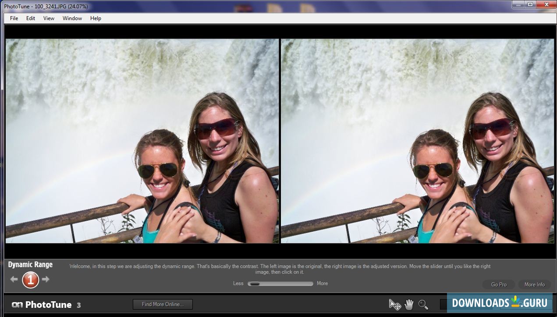Screen dimensions: 557x317
Task: Maximize the PhotoTune window
Action: 530,4
